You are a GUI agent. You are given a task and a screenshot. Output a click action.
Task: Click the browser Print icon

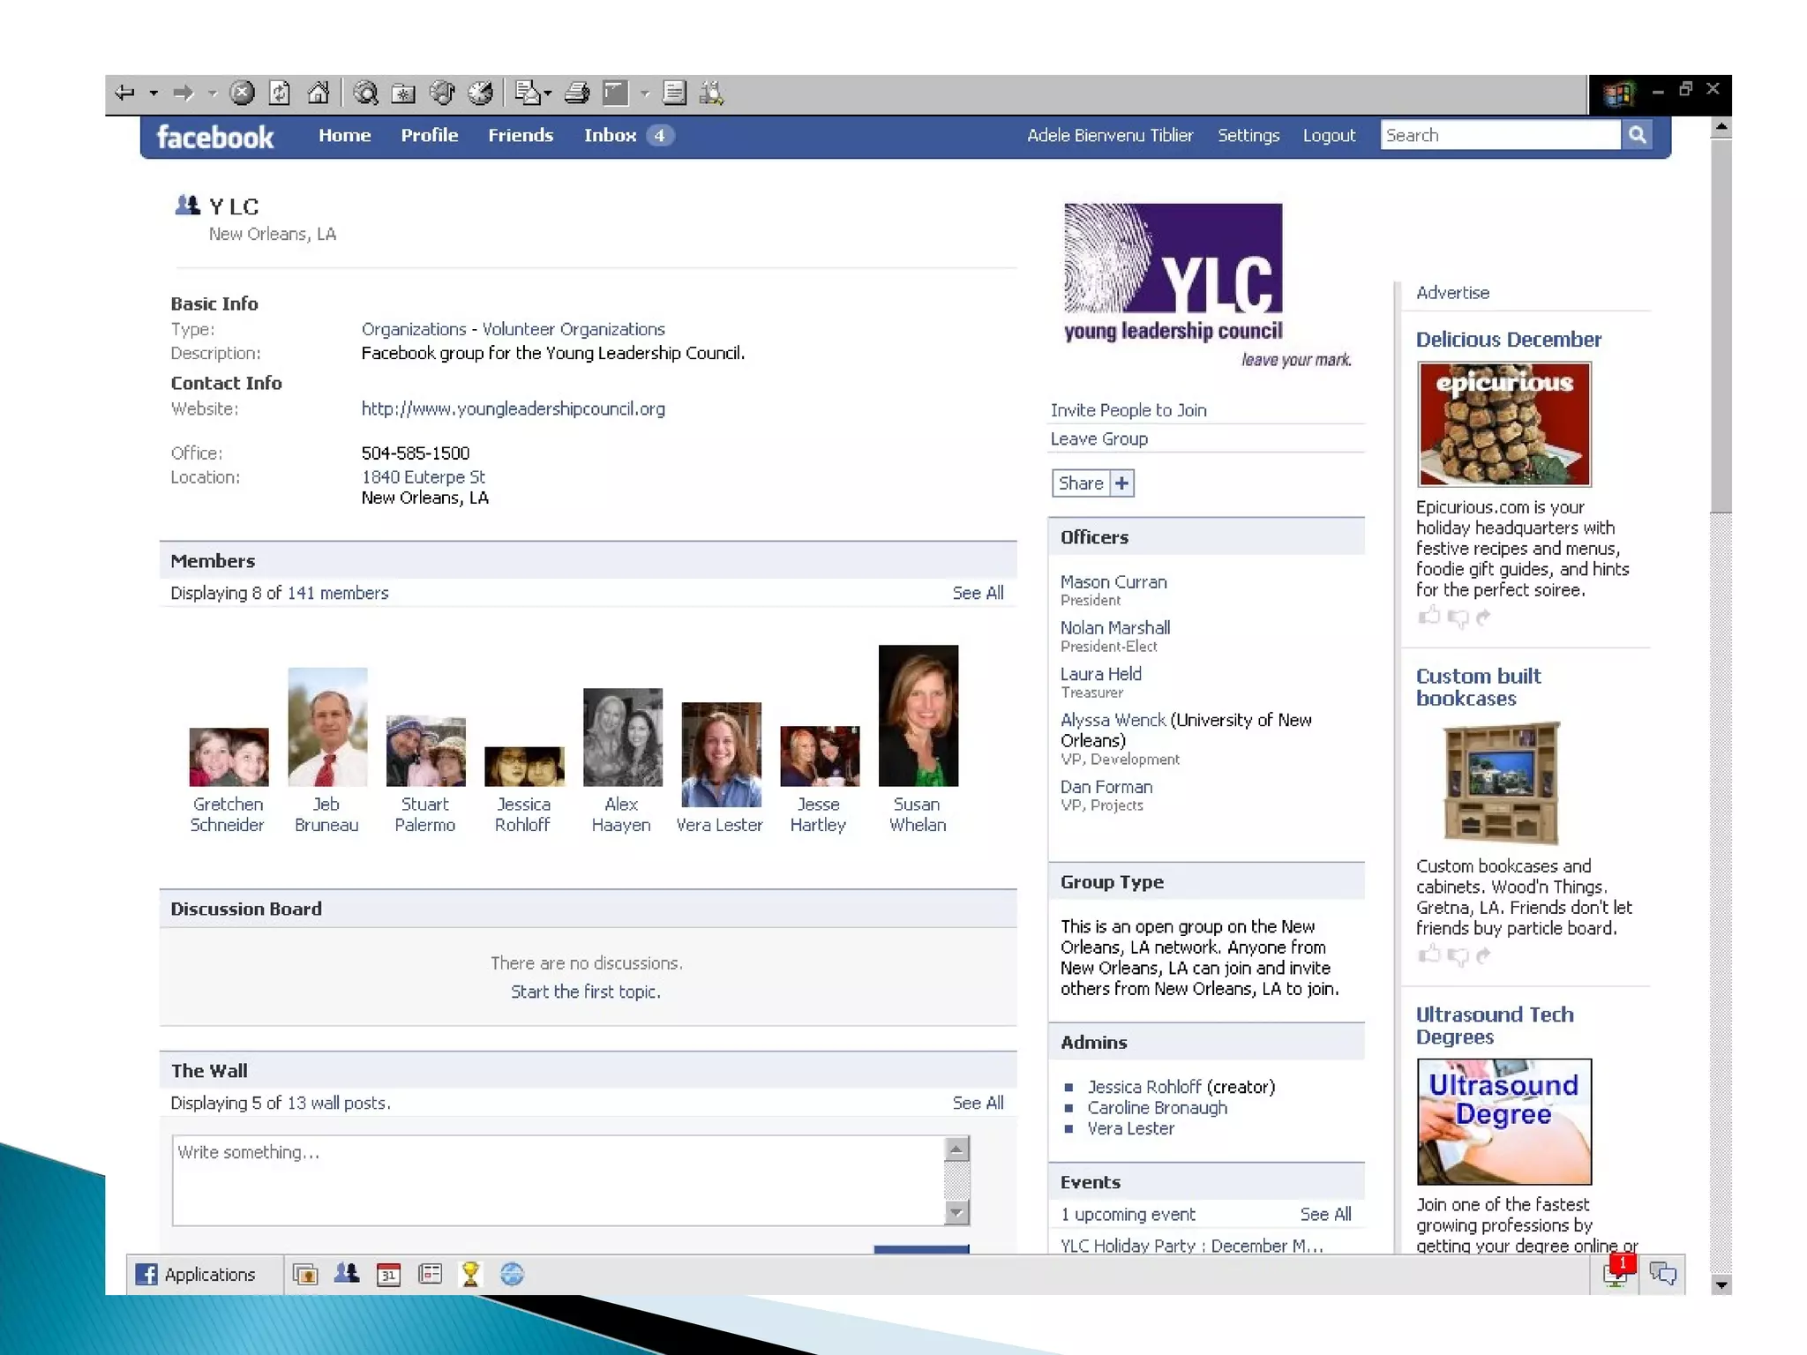click(x=576, y=93)
